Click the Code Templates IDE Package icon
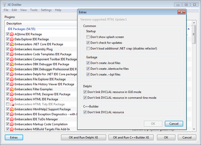The width and height of the screenshot is (201, 145). click(x=12, y=54)
